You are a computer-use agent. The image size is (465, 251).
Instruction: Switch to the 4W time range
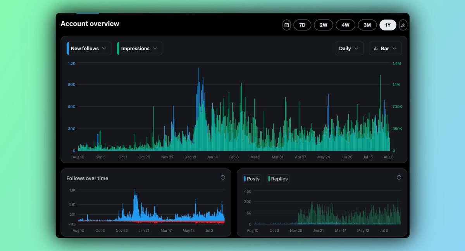345,25
